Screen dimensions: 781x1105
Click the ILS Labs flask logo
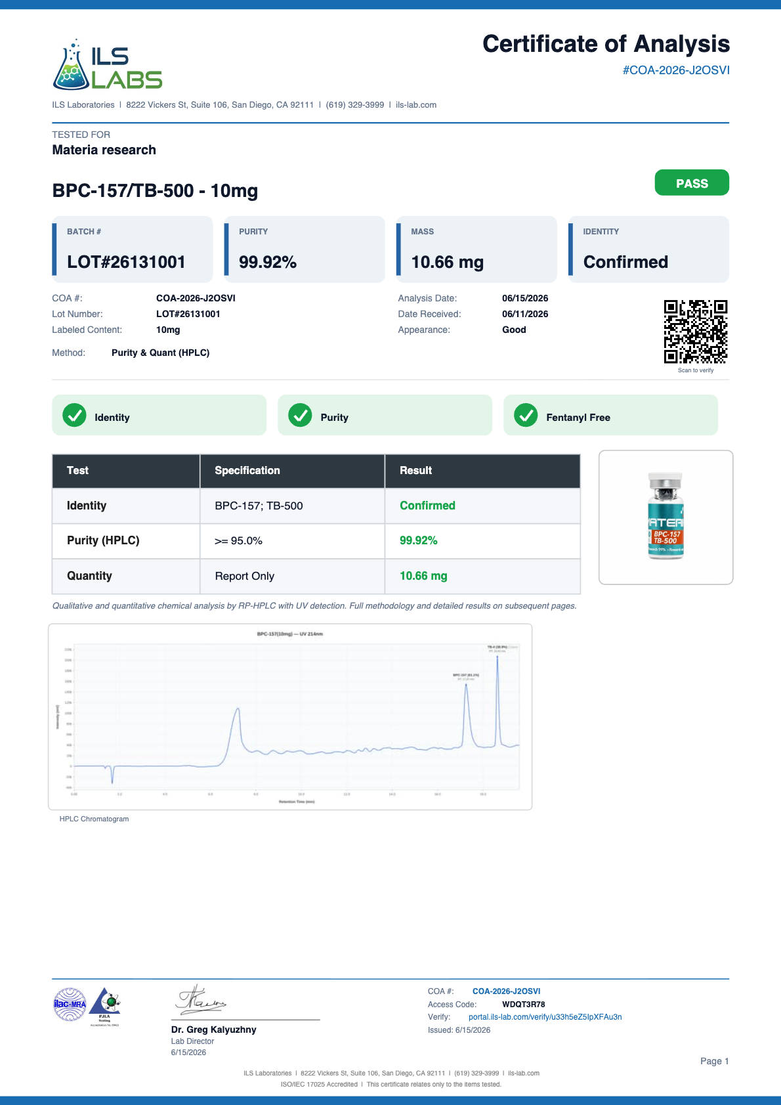click(x=107, y=64)
